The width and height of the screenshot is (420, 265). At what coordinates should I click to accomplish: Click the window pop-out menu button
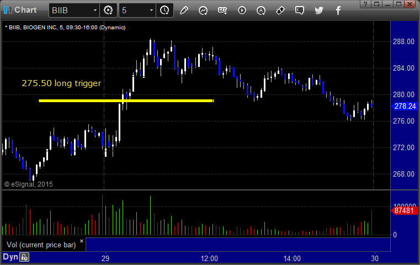click(x=376, y=4)
